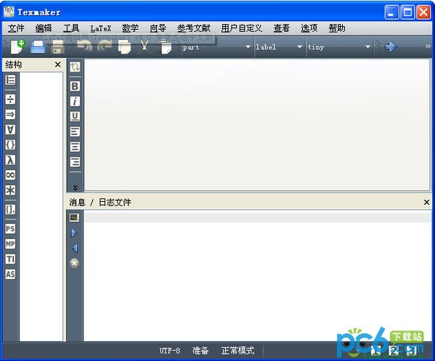Open the arrow symbols panel (⇒ icon)
Image resolution: width=435 pixels, height=361 pixels.
11,114
